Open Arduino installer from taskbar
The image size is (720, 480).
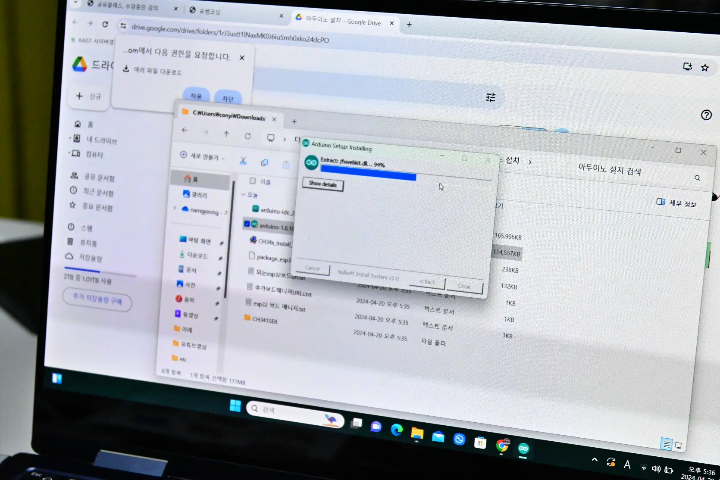pos(523,449)
